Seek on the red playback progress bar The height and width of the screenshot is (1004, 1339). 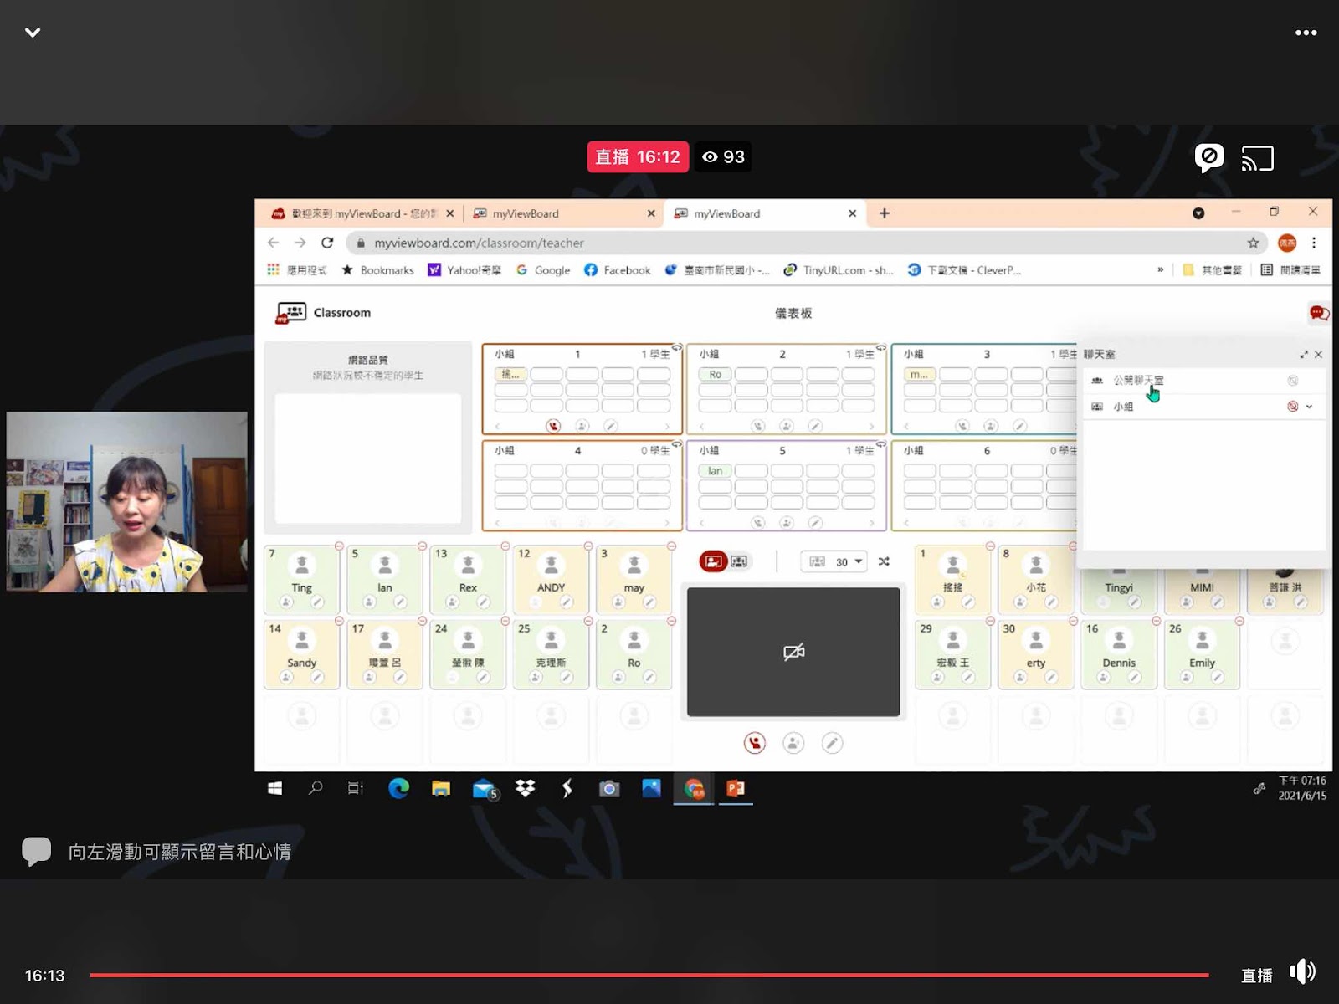click(x=649, y=975)
